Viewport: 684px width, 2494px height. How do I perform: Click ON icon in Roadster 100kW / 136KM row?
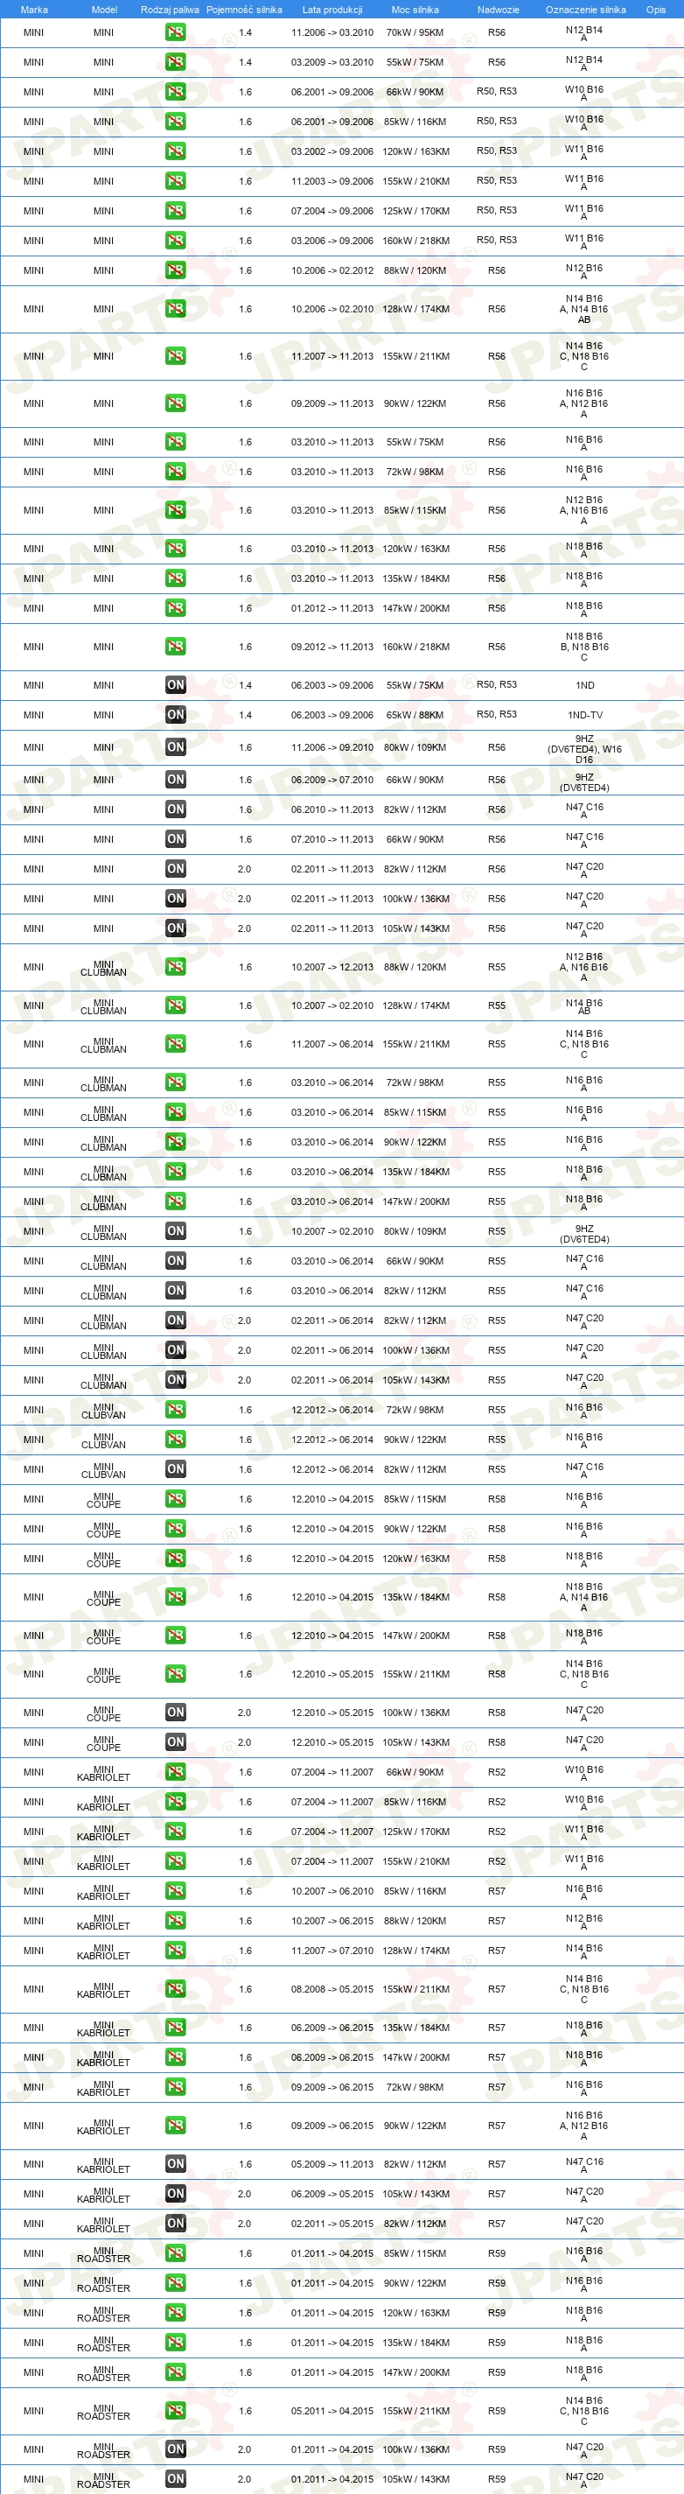(175, 2449)
